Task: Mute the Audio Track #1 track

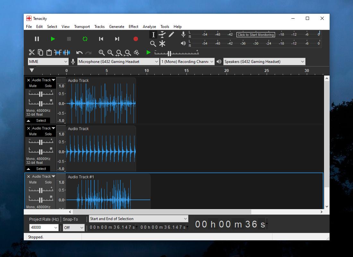Action: (x=33, y=182)
